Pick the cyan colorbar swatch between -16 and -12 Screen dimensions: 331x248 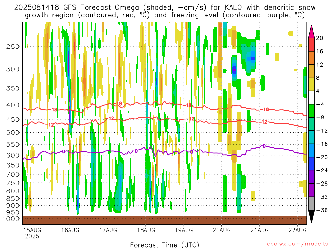(311, 137)
